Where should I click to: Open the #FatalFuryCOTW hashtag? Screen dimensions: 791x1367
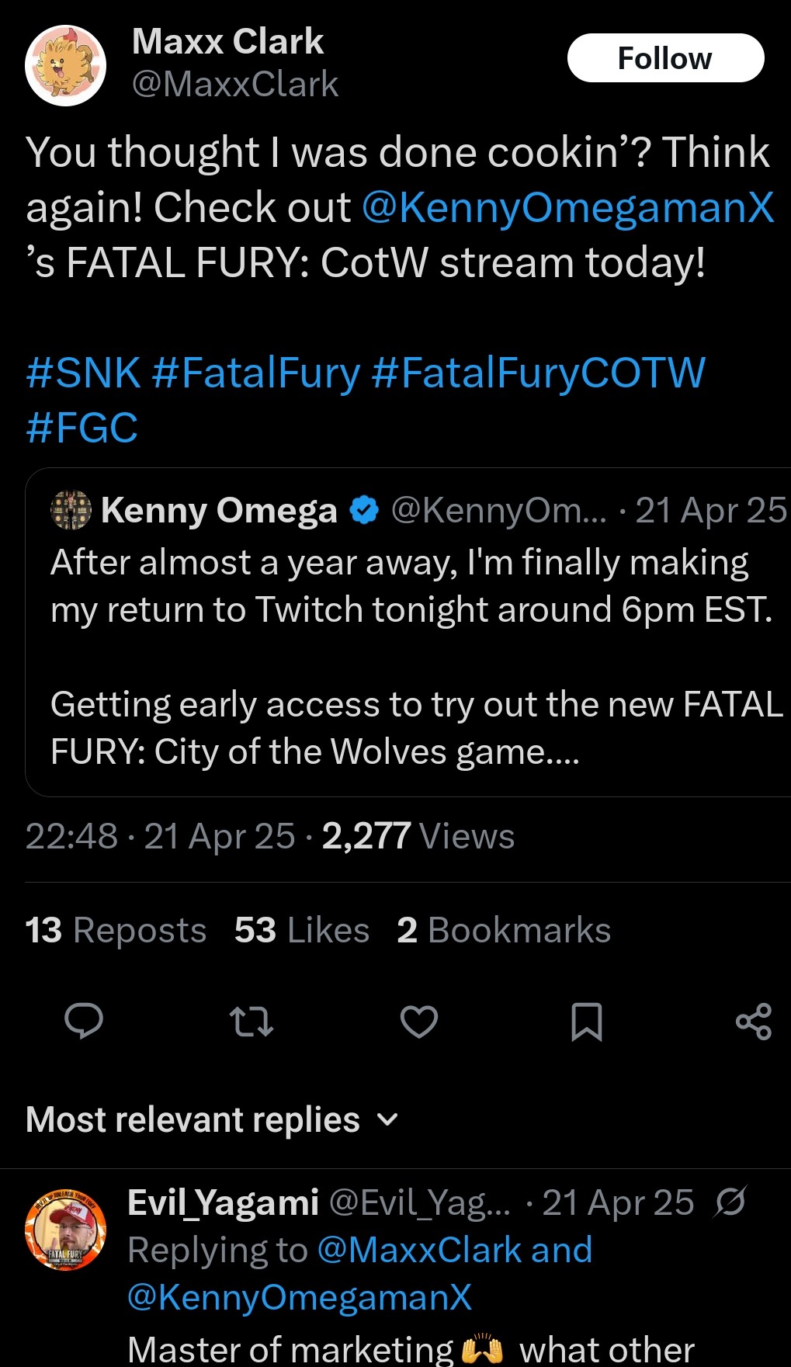(538, 373)
